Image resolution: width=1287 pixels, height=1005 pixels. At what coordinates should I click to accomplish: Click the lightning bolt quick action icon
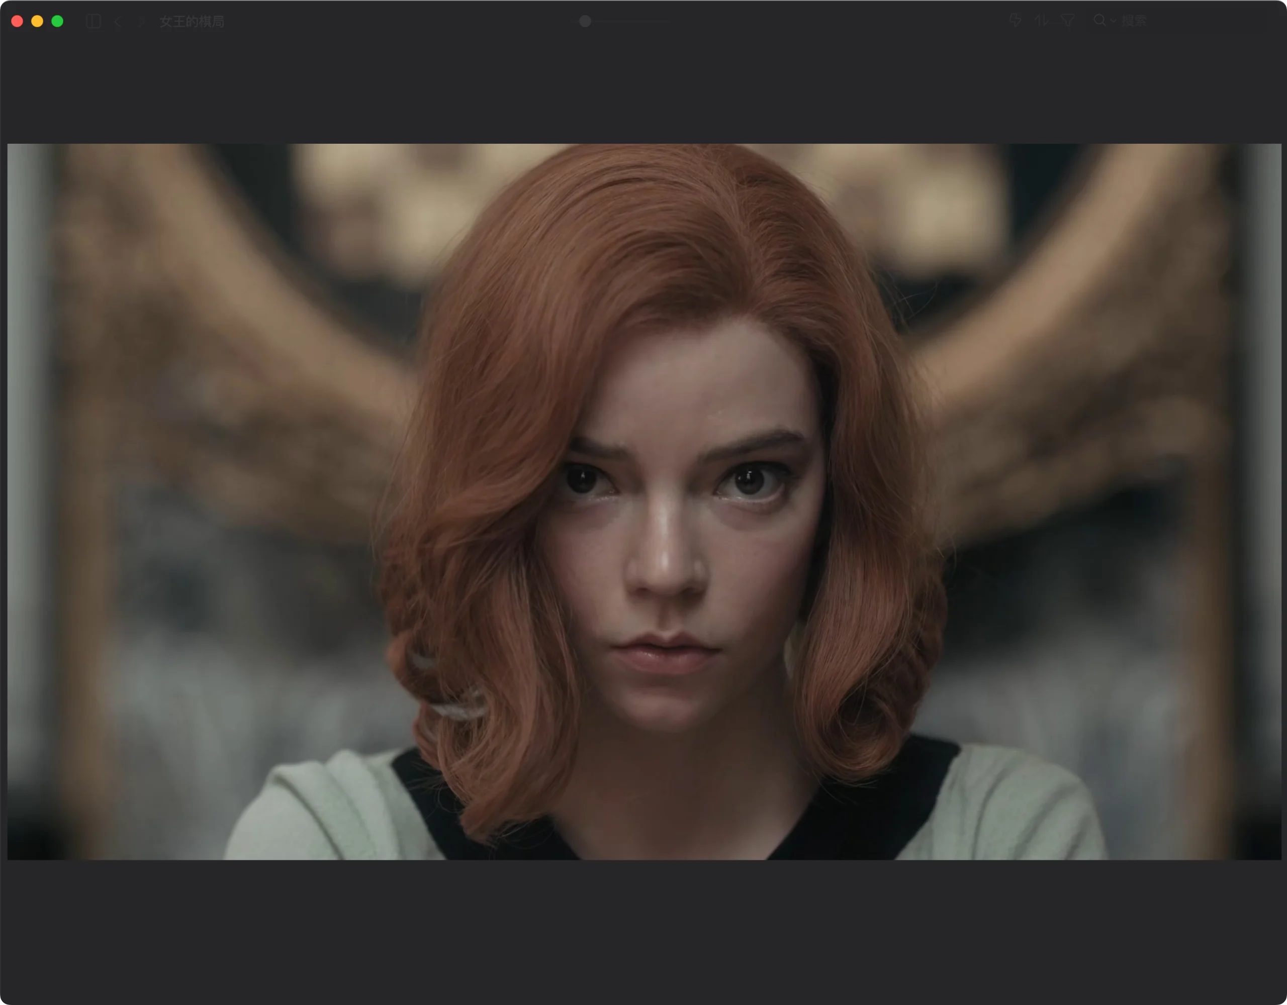click(1015, 21)
